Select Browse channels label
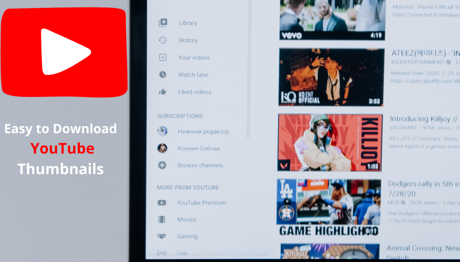Image resolution: width=460 pixels, height=262 pixels. click(200, 165)
